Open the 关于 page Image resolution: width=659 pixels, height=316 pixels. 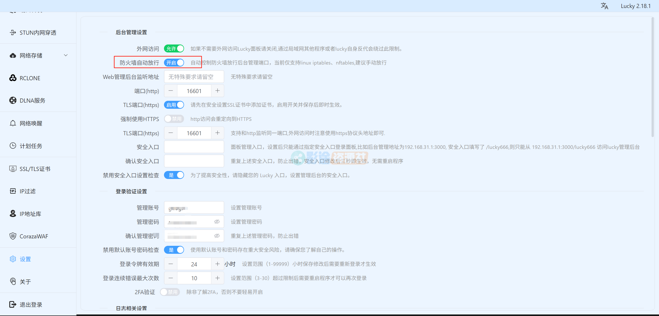tap(25, 281)
